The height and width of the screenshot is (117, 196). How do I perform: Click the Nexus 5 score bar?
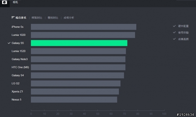tap(74, 100)
